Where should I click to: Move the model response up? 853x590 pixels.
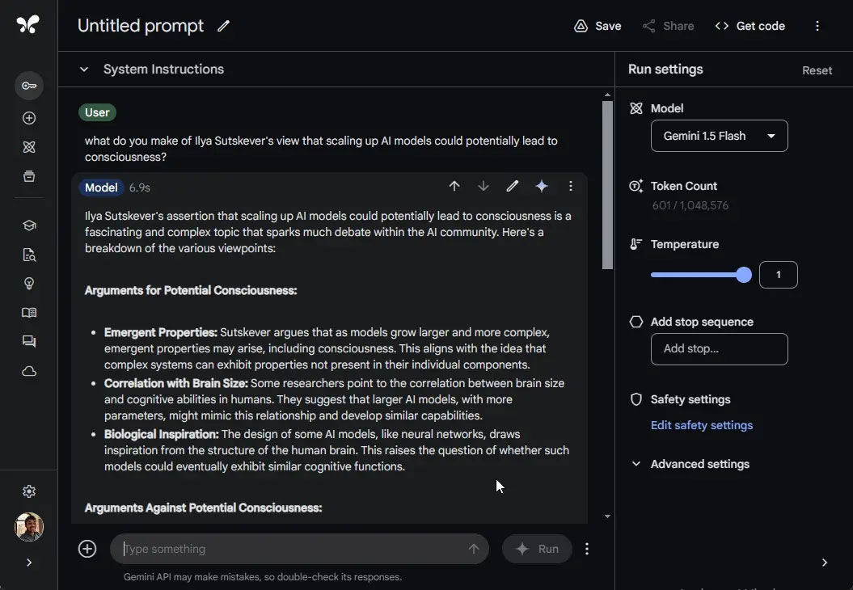454,187
